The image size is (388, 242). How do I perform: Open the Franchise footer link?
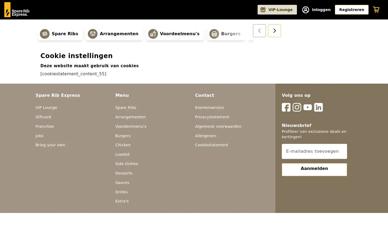[45, 126]
